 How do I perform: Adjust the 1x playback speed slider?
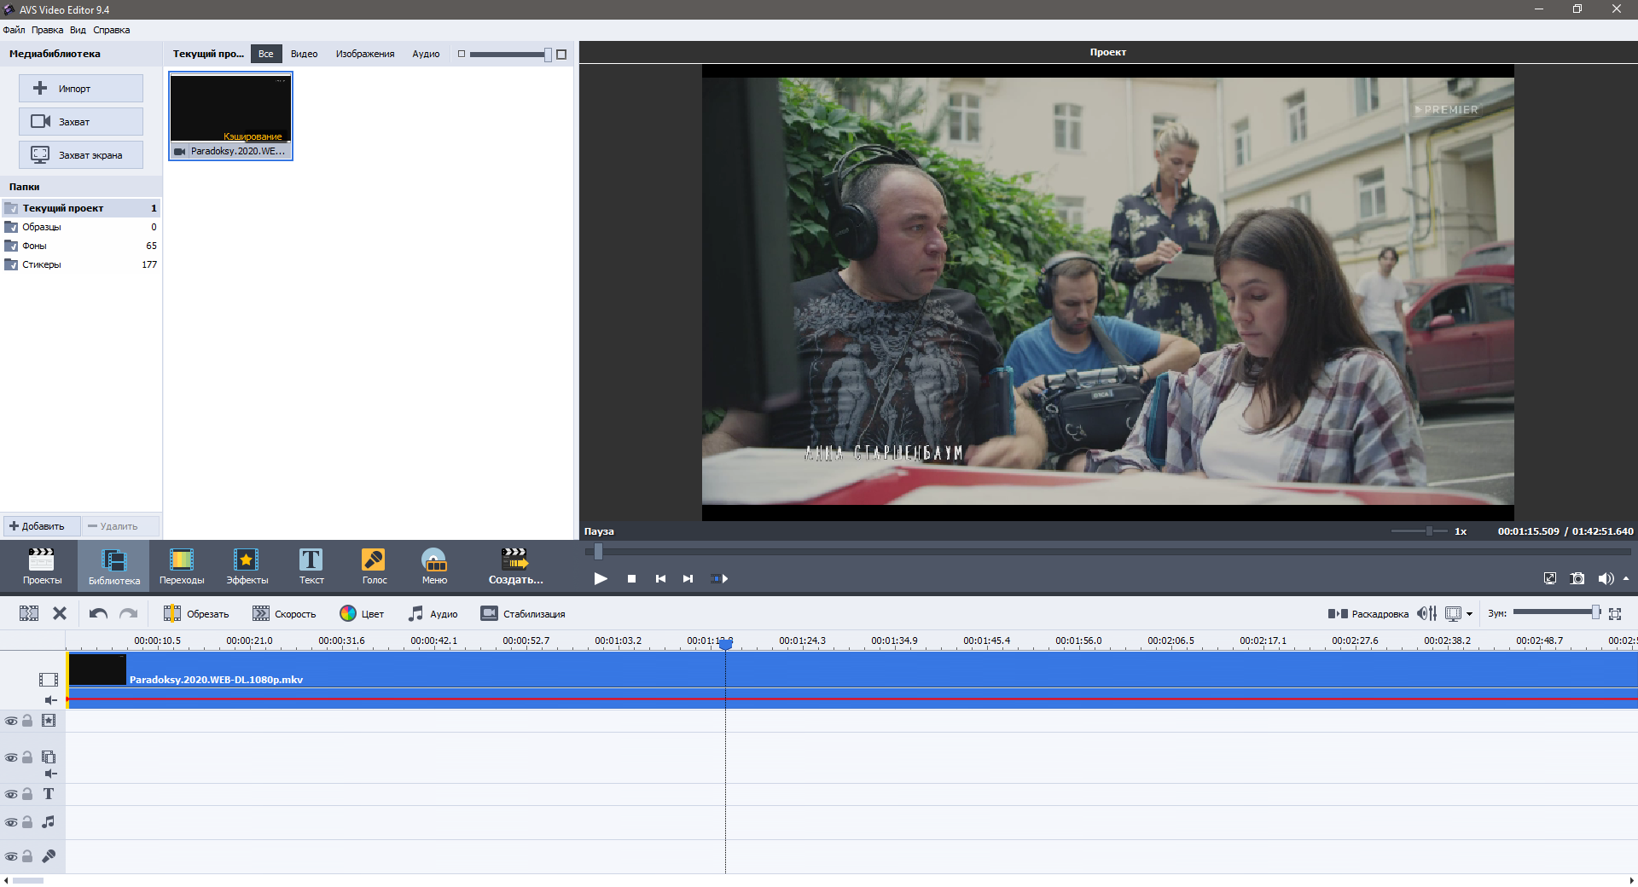click(1419, 531)
